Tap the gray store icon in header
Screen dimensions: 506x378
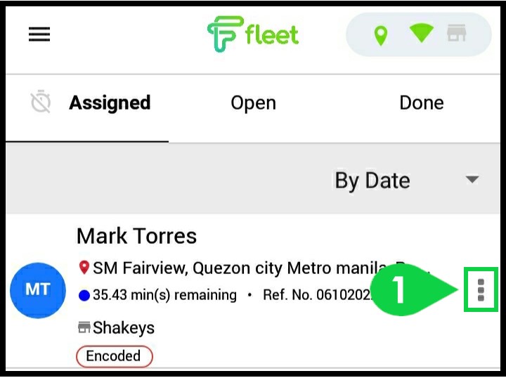(x=457, y=33)
